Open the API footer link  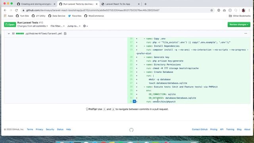click(221, 129)
